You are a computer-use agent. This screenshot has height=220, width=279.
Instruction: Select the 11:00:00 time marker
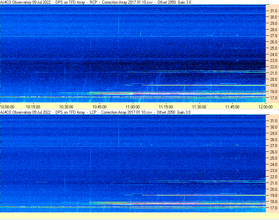[133, 107]
